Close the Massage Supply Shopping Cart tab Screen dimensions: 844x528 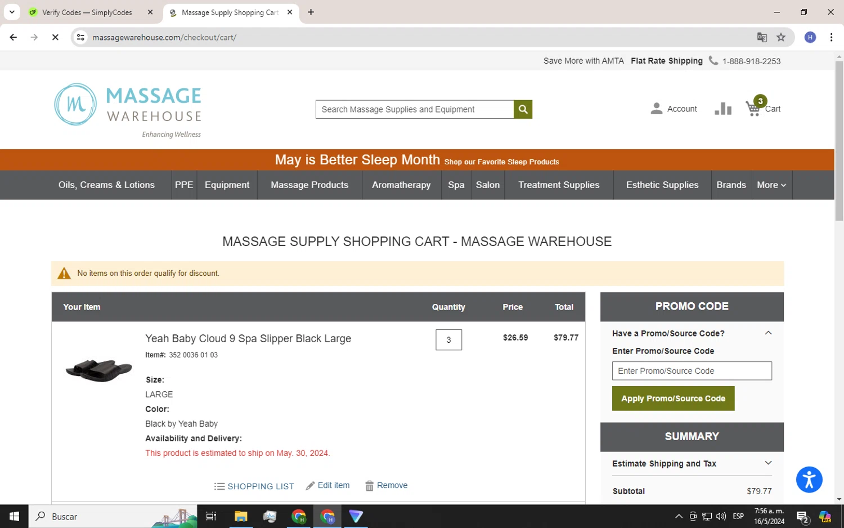pyautogui.click(x=290, y=12)
